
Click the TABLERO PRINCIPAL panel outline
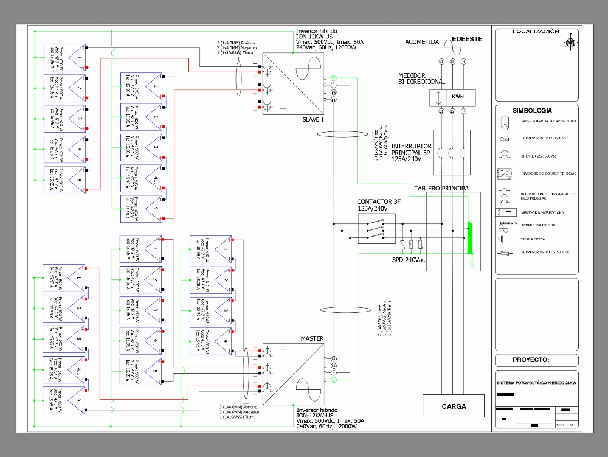[454, 232]
